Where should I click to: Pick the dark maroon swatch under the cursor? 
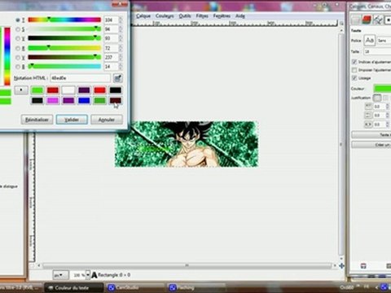tap(115, 100)
